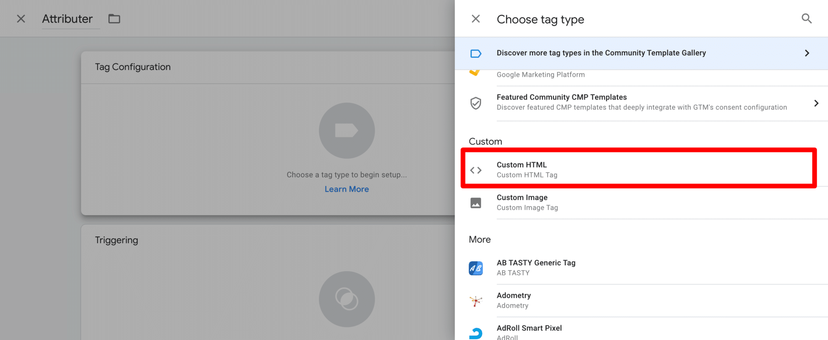Click the Custom HTML code brackets icon
This screenshot has width=828, height=340.
476,170
